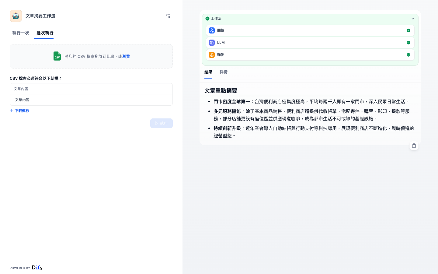Click the robot app avatar icon
Image resolution: width=438 pixels, height=274 pixels.
click(16, 16)
